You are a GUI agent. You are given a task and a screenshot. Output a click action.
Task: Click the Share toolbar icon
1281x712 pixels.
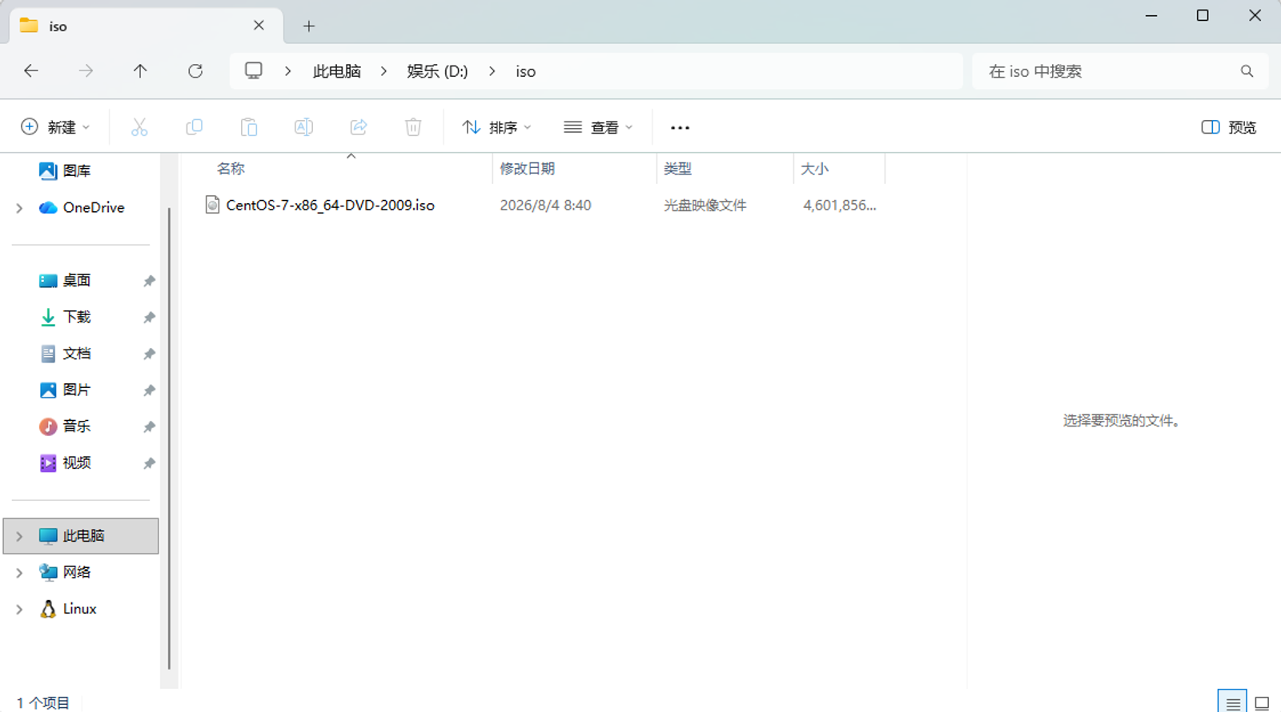(x=359, y=127)
